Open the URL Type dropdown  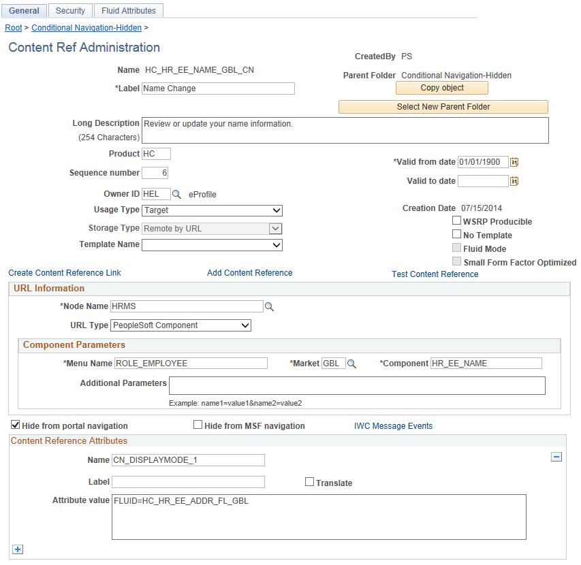click(x=245, y=325)
